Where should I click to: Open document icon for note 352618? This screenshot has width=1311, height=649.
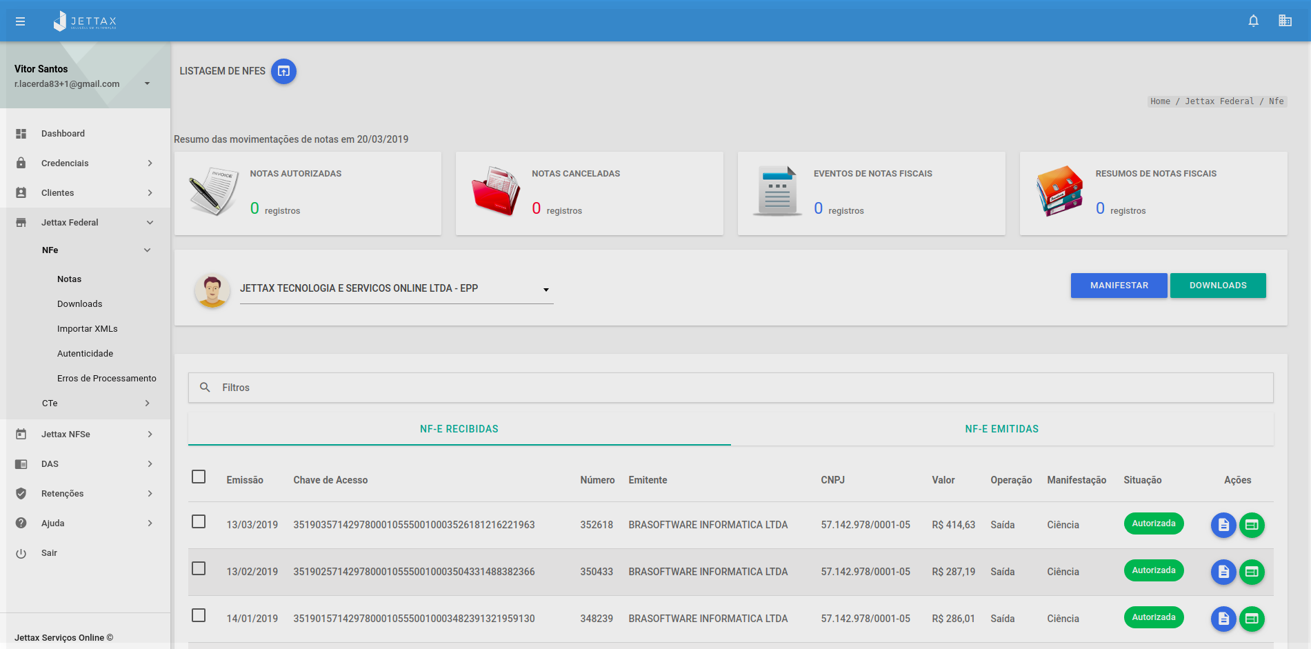(1223, 525)
